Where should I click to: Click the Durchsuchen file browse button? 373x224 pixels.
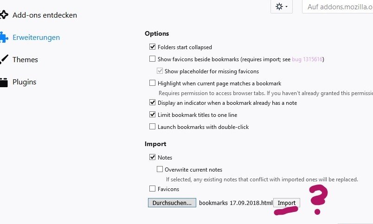coord(172,203)
